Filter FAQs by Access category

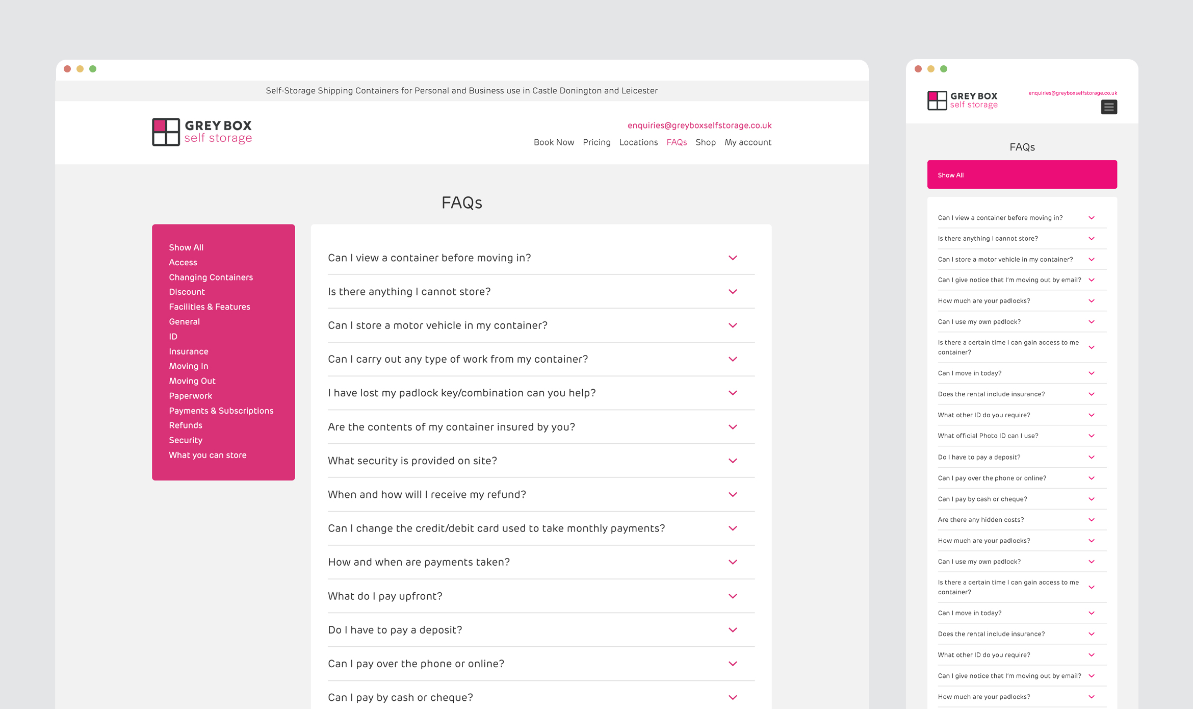click(183, 262)
